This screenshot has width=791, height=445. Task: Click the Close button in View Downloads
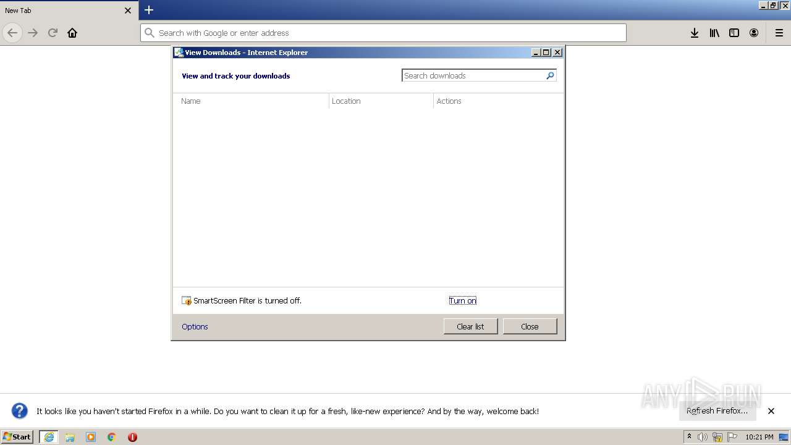click(x=530, y=326)
